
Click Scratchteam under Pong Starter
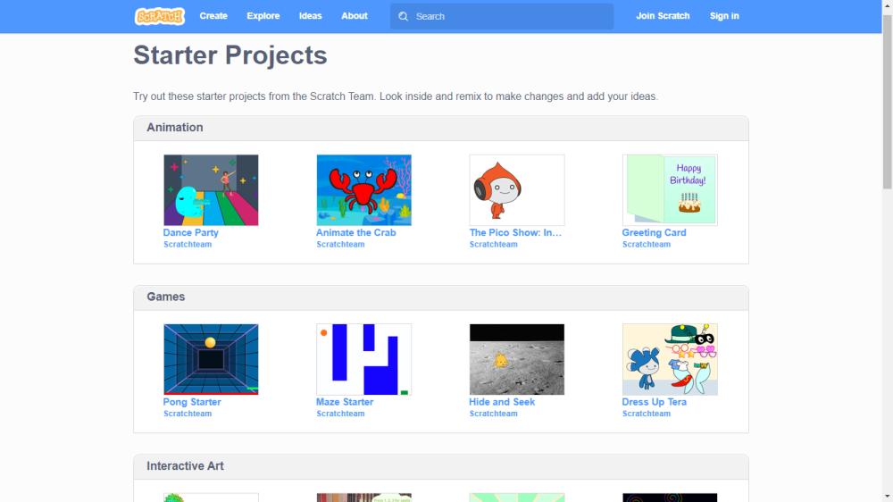pyautogui.click(x=188, y=413)
